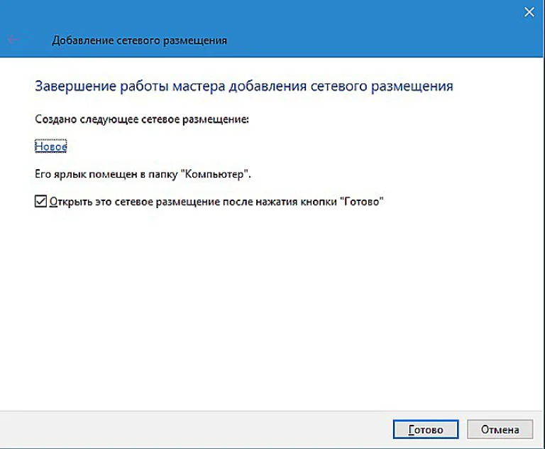Viewport: 545px width, 449px height.
Task: Click the text "Его ярлык помещен в папку"
Action: [x=106, y=173]
